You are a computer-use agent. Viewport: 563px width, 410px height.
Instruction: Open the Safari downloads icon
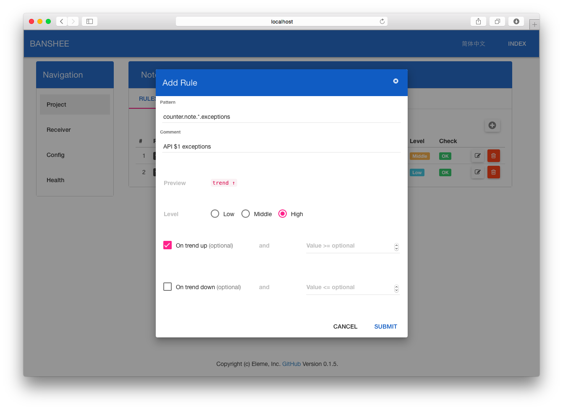click(516, 21)
